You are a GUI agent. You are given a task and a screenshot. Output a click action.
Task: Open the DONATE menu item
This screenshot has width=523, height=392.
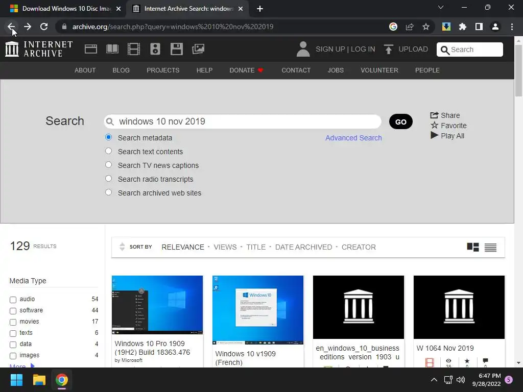(247, 70)
